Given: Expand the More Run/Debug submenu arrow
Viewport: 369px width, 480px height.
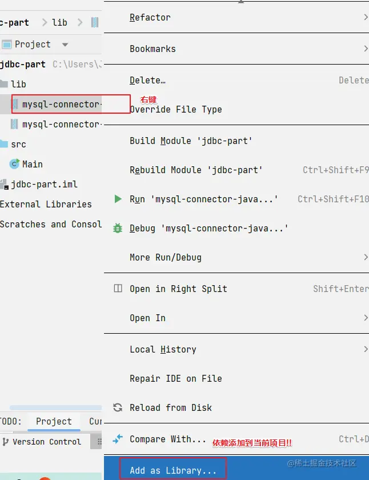Looking at the screenshot, I should click(366, 257).
